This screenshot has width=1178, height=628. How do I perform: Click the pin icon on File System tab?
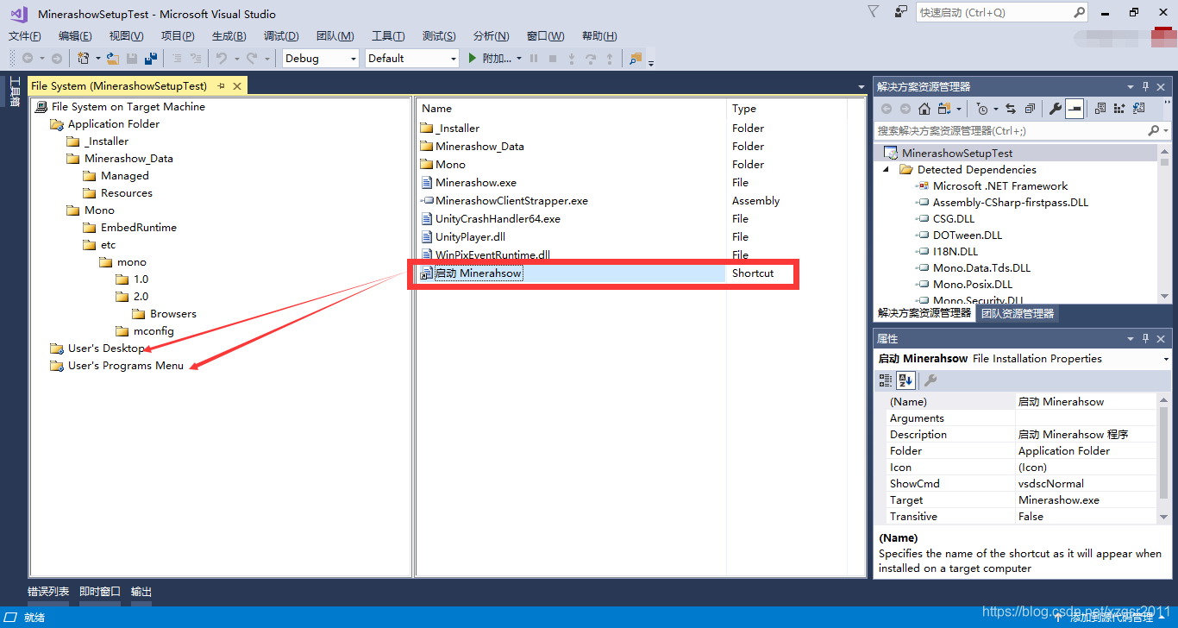tap(222, 85)
